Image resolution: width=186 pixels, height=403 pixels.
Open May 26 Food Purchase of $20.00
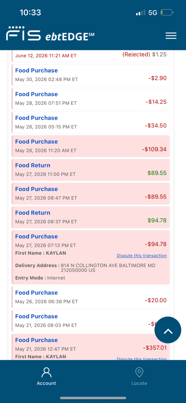coord(91,297)
